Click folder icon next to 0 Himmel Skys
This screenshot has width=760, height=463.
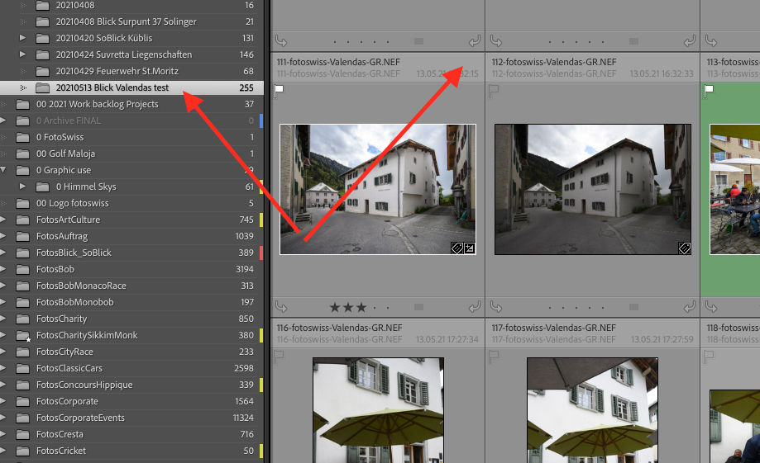click(43, 187)
